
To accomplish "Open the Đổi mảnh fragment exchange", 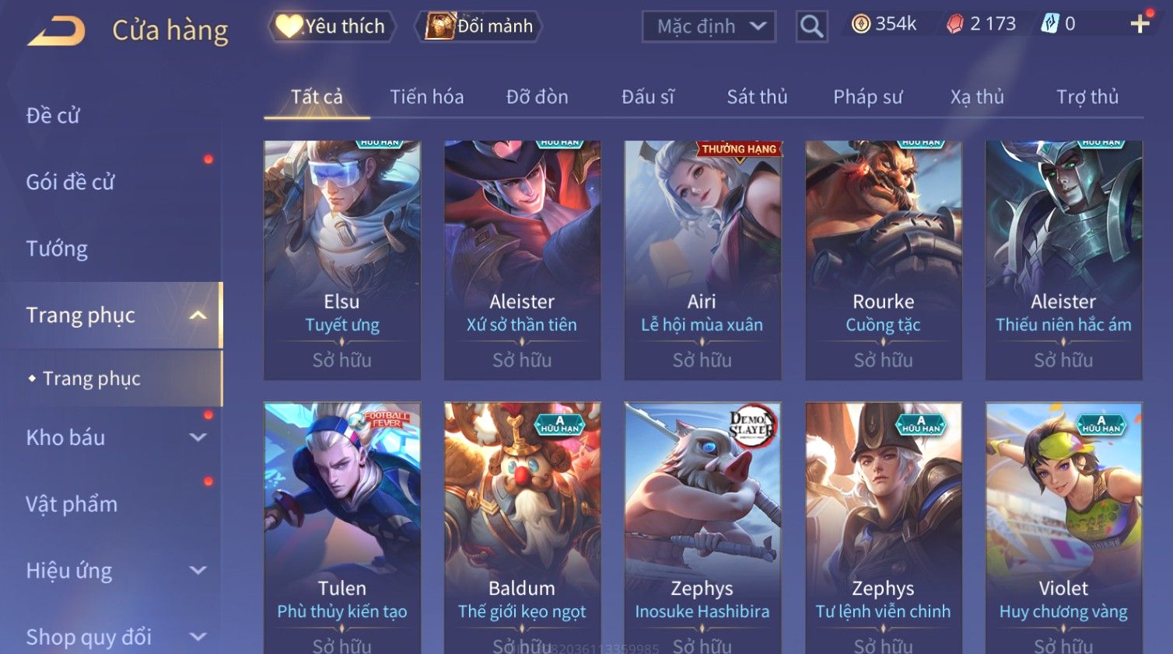I will (481, 26).
